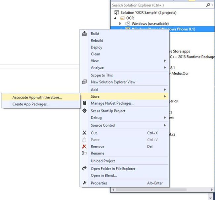
Task: Choose Cut Ctrl+X entry
Action: [x=125, y=133]
